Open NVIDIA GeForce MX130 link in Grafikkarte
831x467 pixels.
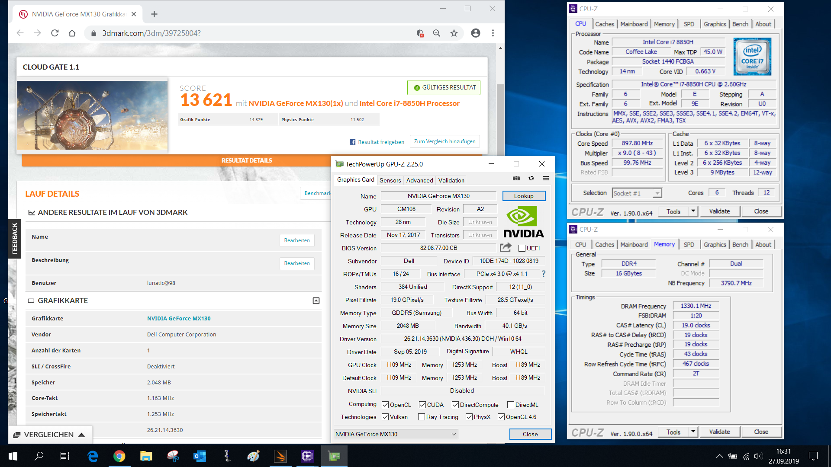tap(179, 318)
